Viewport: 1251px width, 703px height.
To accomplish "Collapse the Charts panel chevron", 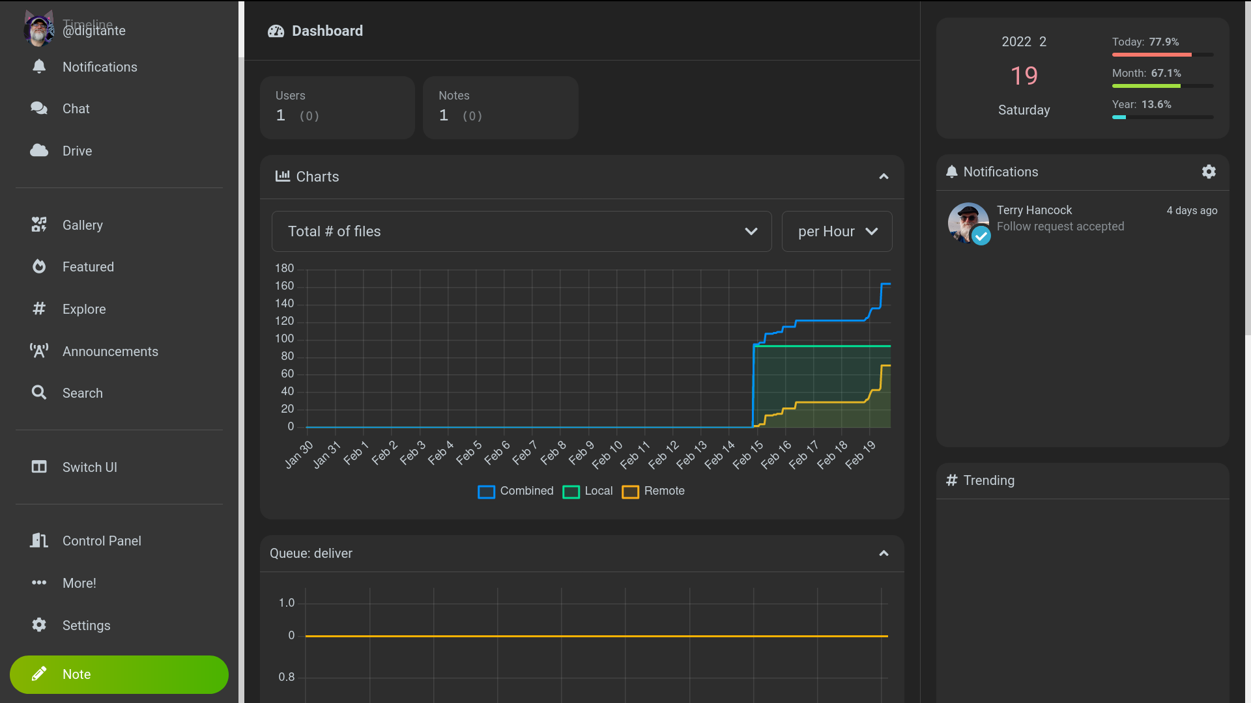I will click(x=884, y=176).
